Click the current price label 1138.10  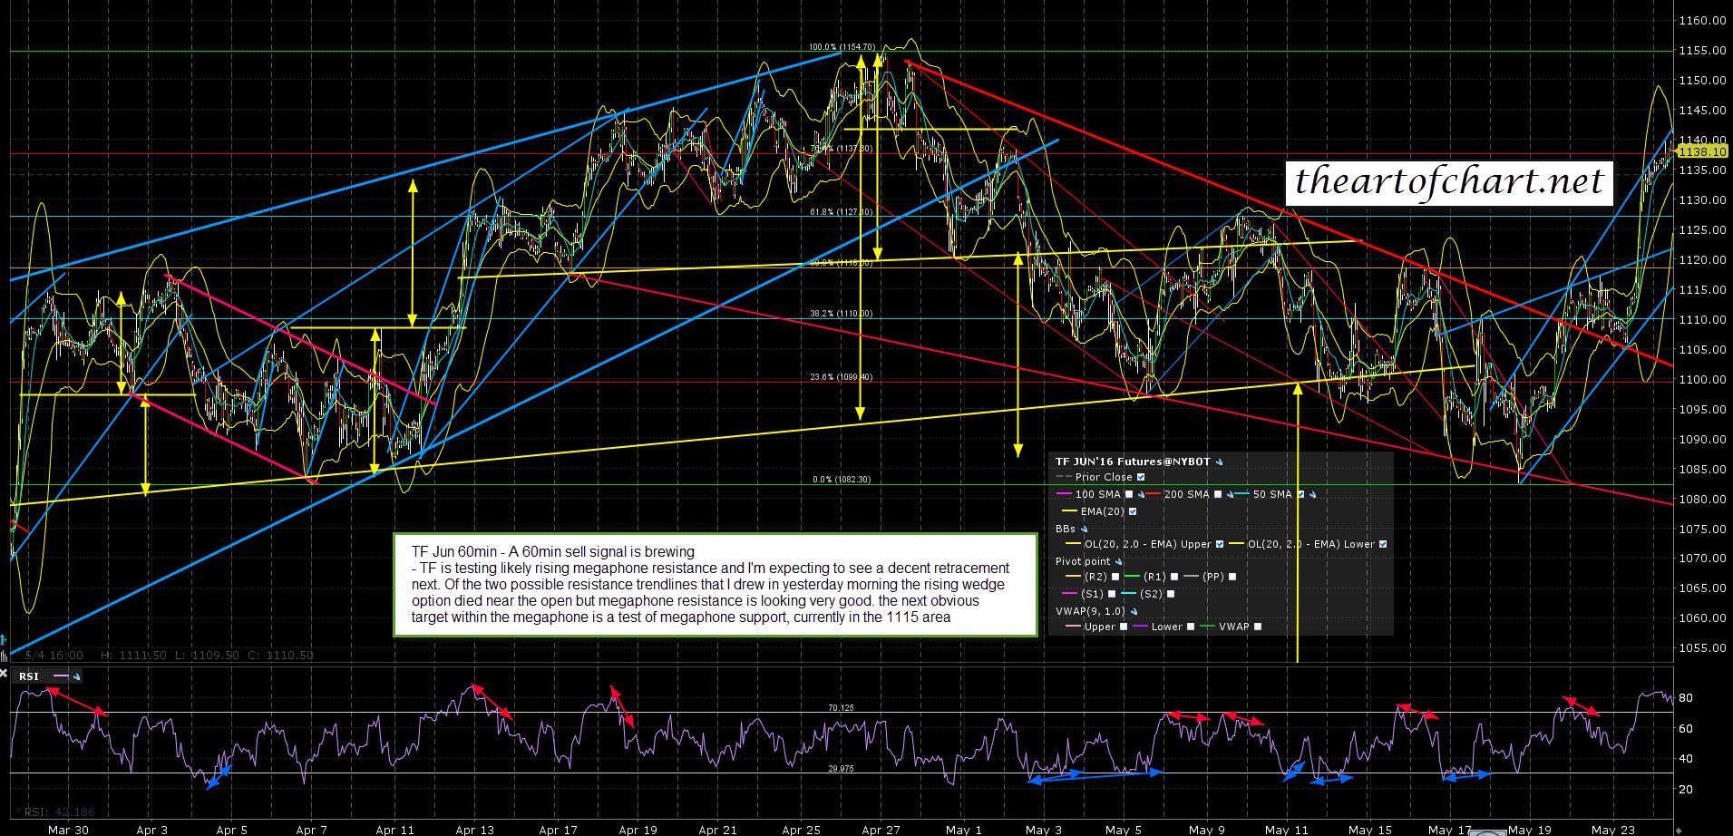[x=1701, y=152]
